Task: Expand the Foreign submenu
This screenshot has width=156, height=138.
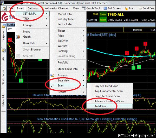Action: pyautogui.click(x=32, y=25)
